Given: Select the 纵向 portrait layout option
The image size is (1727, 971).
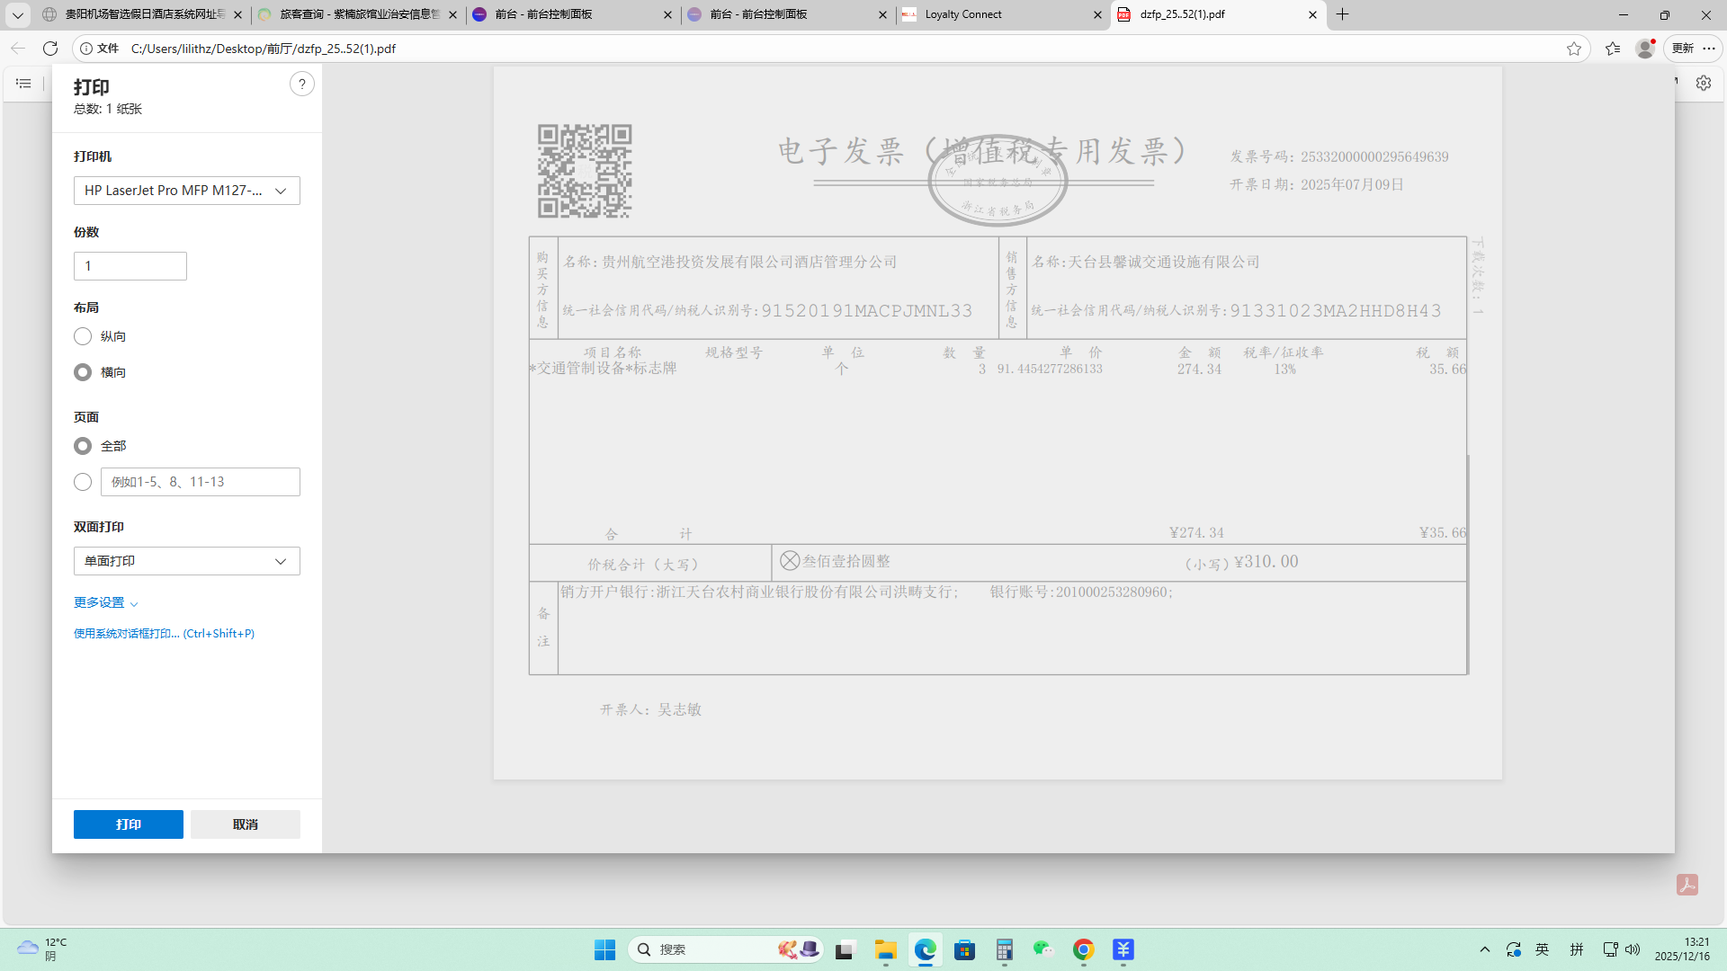Looking at the screenshot, I should (x=83, y=336).
